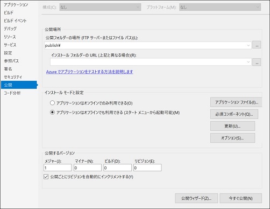Open the アプリケーション settings tab
270x209 pixels.
click(x=16, y=5)
